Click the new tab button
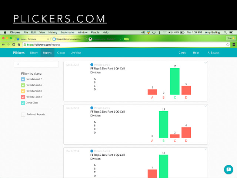 pos(126,39)
